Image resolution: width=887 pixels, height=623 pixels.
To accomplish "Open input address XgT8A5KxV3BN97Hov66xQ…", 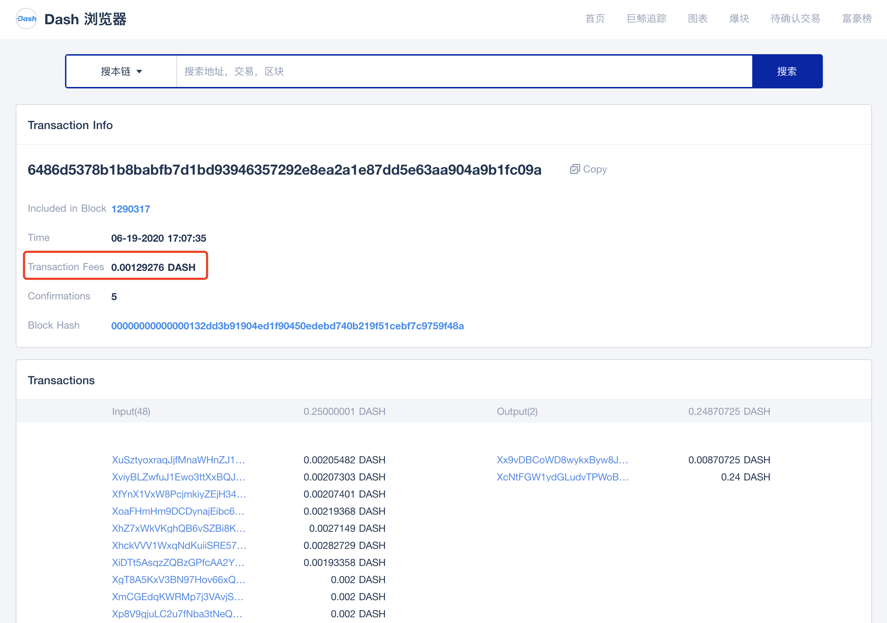I will pyautogui.click(x=178, y=580).
